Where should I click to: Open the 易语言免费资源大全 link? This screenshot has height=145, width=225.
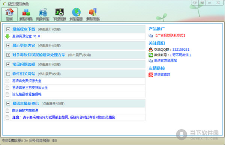click(x=27, y=81)
